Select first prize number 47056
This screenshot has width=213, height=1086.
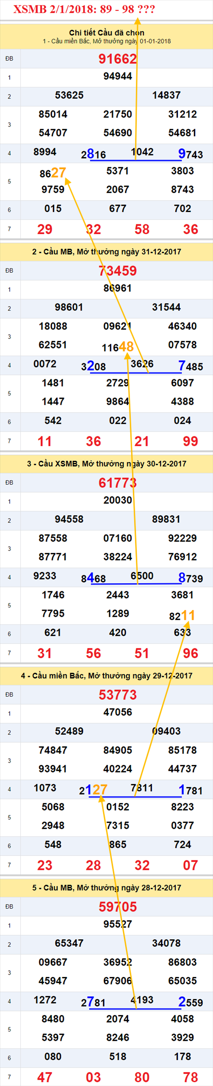tap(118, 712)
